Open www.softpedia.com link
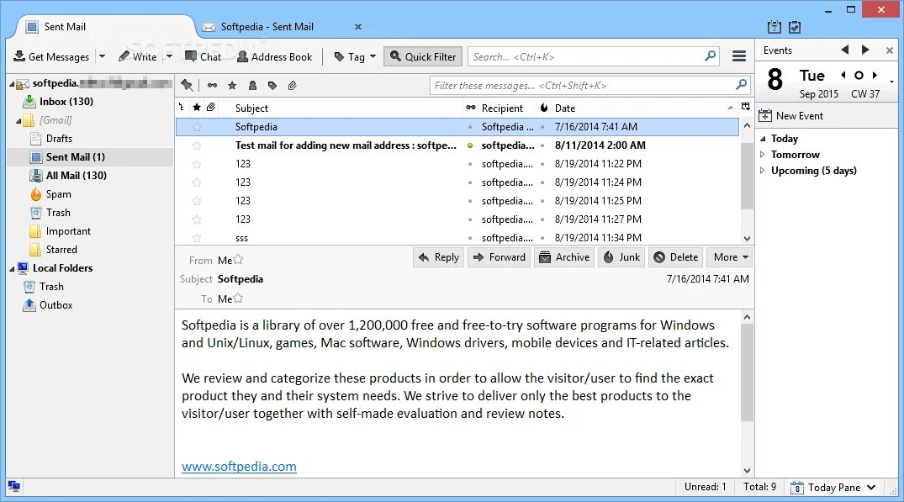The width and height of the screenshot is (904, 502). (x=240, y=467)
